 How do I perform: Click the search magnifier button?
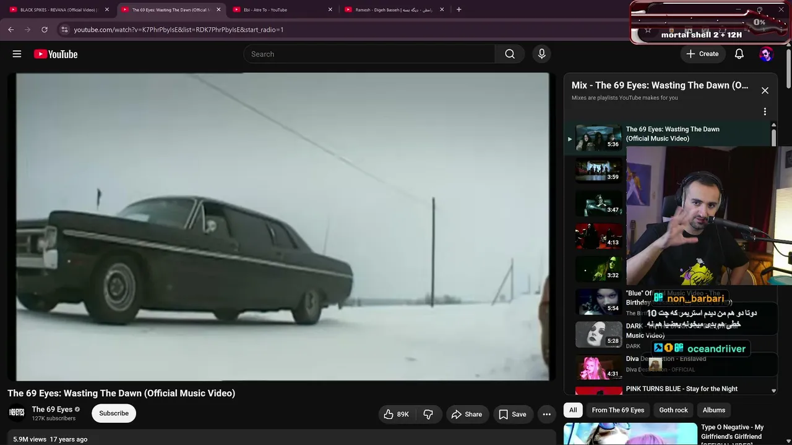point(510,54)
